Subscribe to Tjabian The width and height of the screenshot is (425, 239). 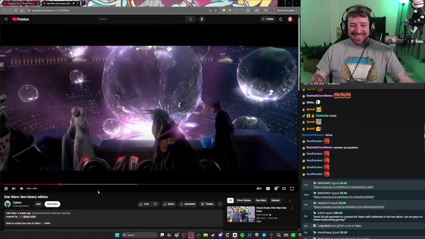pos(52,204)
